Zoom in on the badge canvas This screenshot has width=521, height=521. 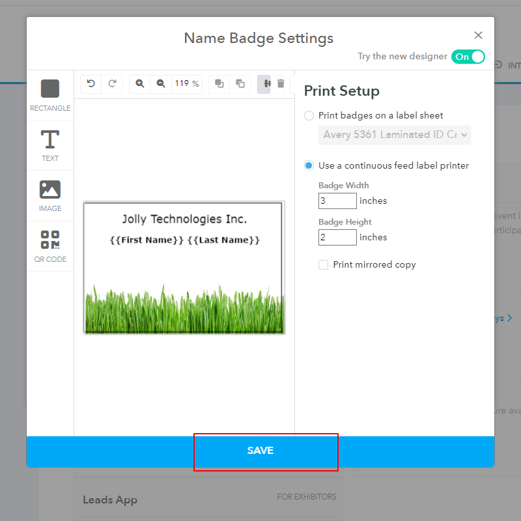point(140,83)
